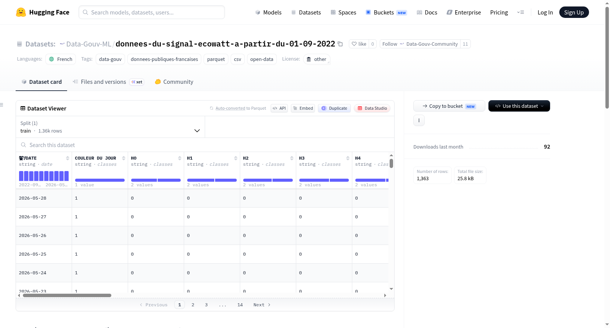Open the Spaces navigation item
Screen dimensions: 610x328
click(344, 12)
